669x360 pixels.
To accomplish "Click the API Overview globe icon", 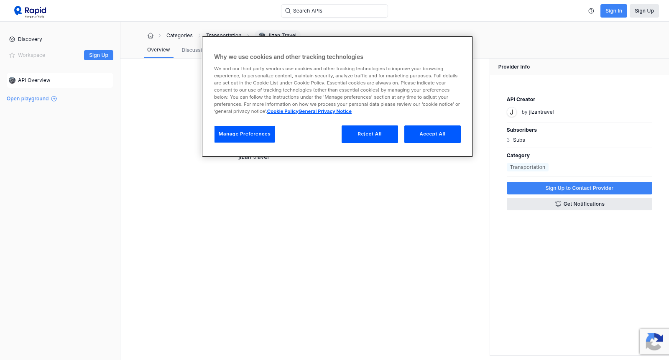I will coord(12,80).
